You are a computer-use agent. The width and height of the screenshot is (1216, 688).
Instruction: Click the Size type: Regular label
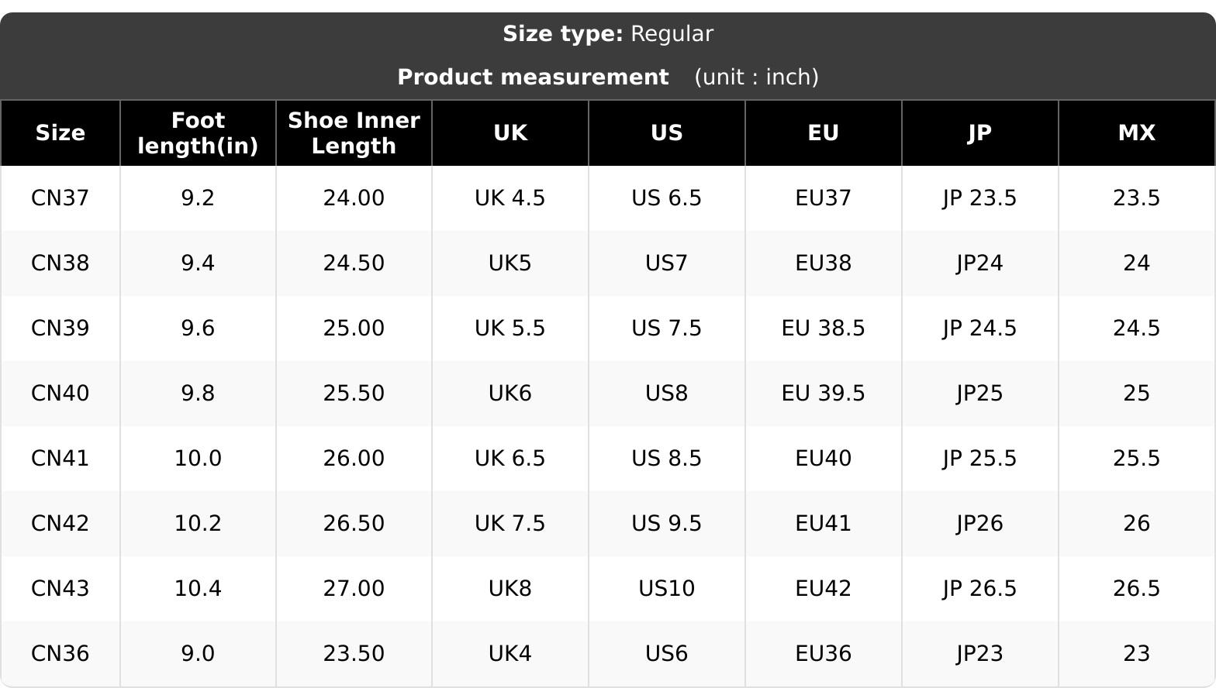pos(608,34)
